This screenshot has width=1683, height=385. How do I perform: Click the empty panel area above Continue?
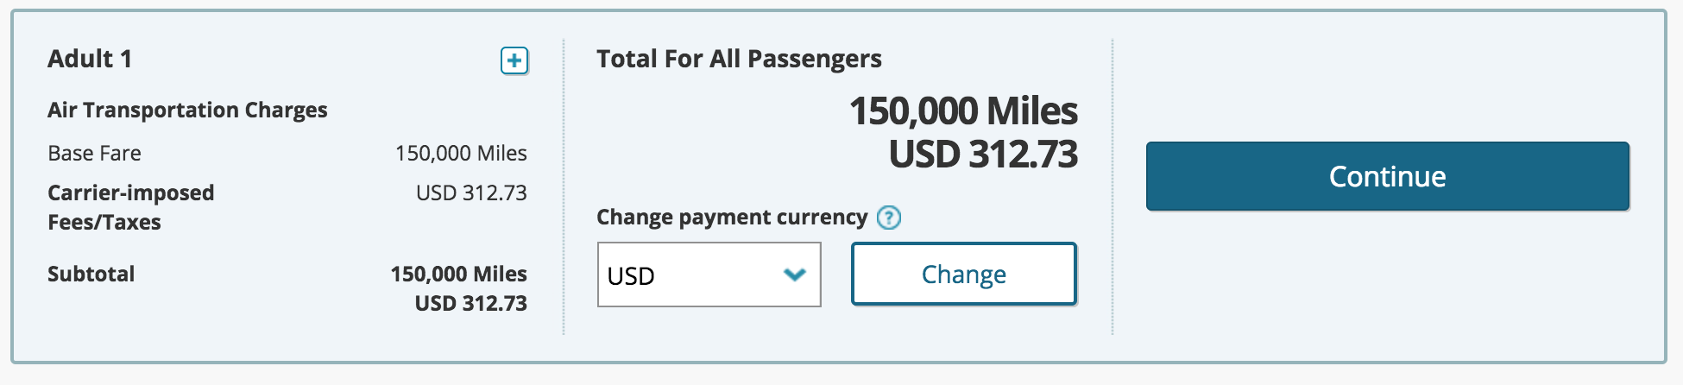(1387, 86)
